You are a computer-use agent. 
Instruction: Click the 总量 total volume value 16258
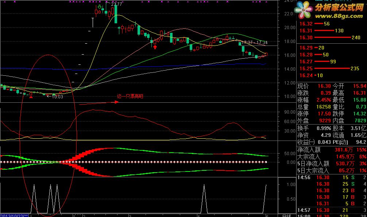tap(324, 107)
